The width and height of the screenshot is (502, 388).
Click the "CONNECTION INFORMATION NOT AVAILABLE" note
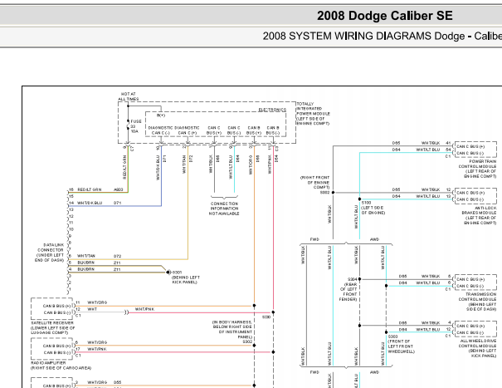(224, 209)
